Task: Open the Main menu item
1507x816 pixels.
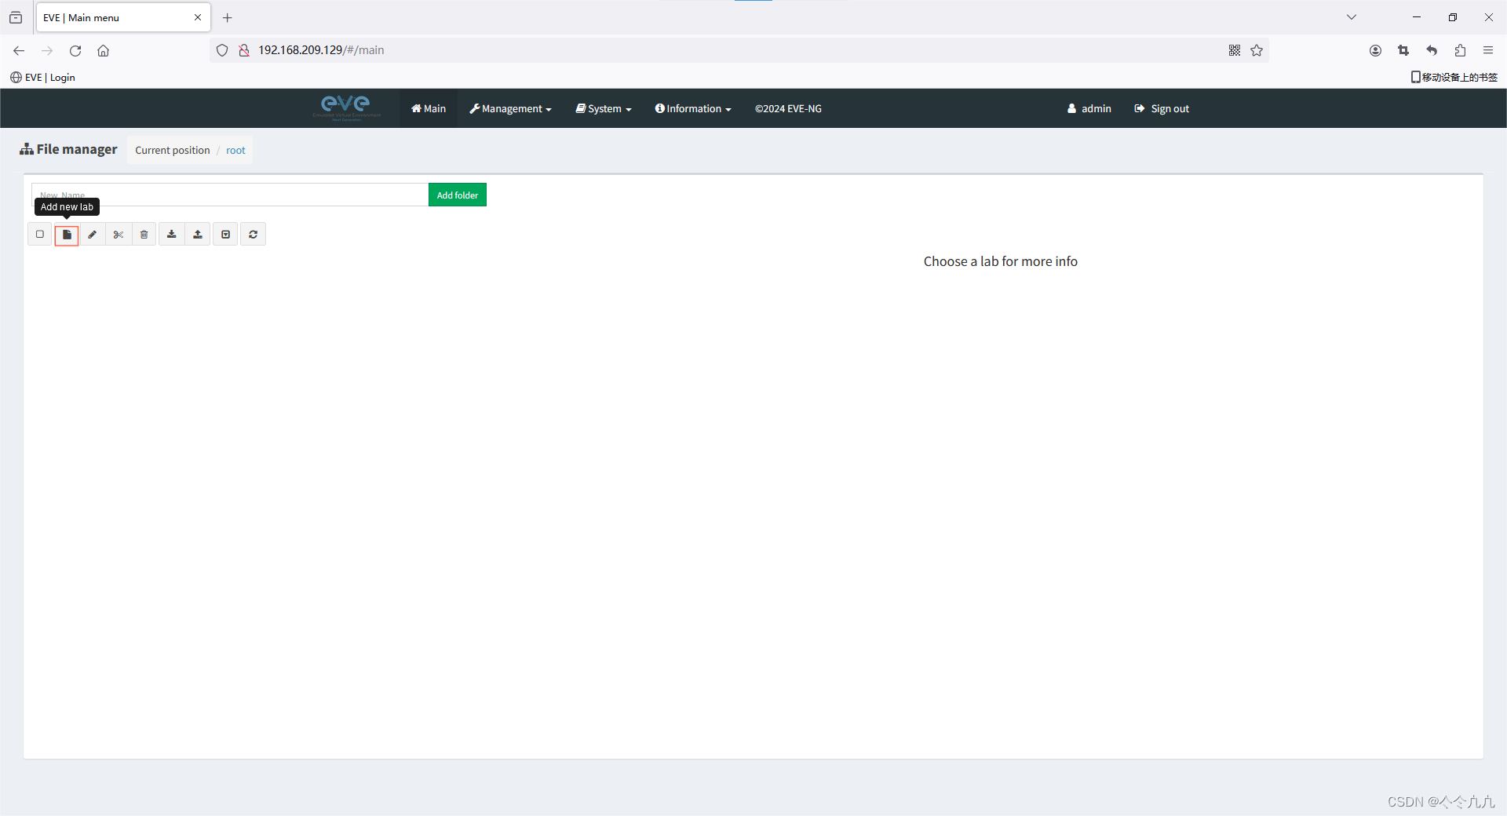Action: tap(429, 108)
